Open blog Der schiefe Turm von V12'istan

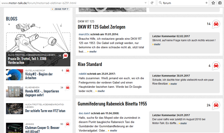45,111
